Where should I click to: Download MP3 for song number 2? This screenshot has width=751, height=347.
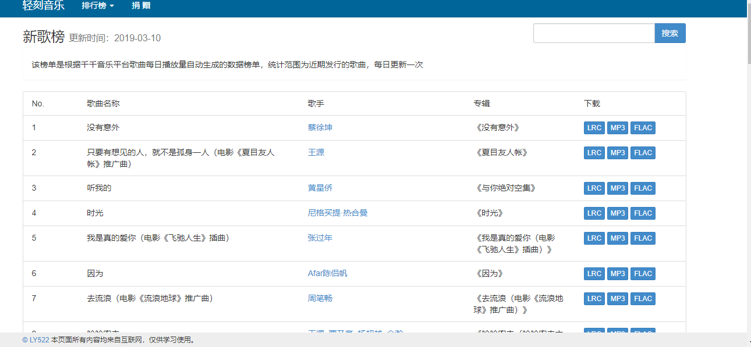pyautogui.click(x=618, y=153)
